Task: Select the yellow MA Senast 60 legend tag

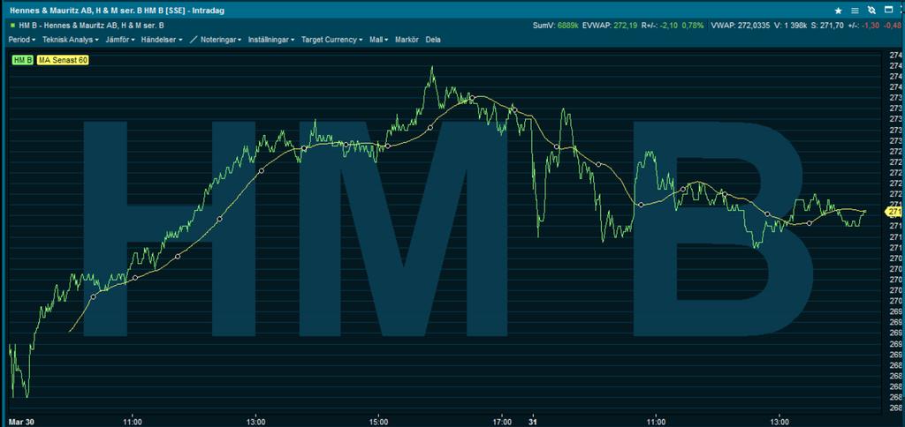Action: click(x=63, y=59)
